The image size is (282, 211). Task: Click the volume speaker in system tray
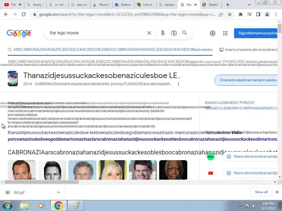[254, 206]
